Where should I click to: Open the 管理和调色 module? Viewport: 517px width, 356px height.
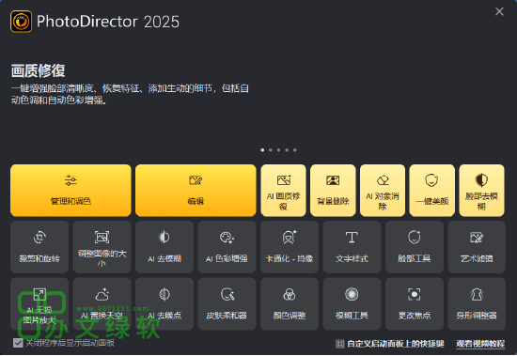coord(70,191)
